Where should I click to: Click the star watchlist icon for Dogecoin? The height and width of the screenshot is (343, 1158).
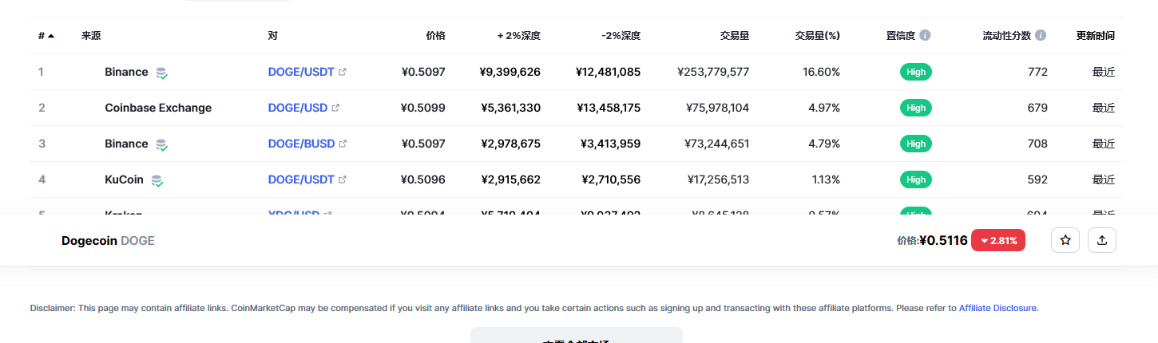coord(1065,240)
